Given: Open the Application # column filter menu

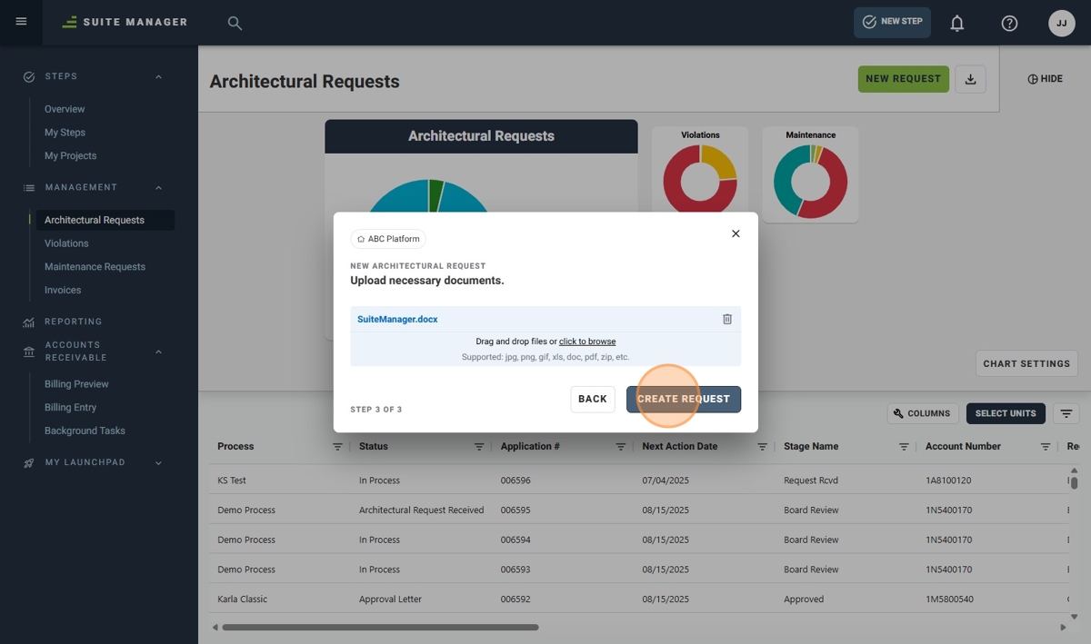Looking at the screenshot, I should pos(620,447).
